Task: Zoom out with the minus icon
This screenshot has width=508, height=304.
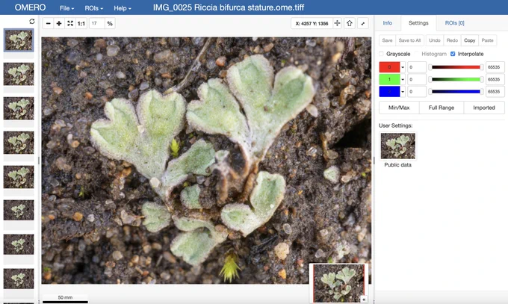Action: (49, 23)
